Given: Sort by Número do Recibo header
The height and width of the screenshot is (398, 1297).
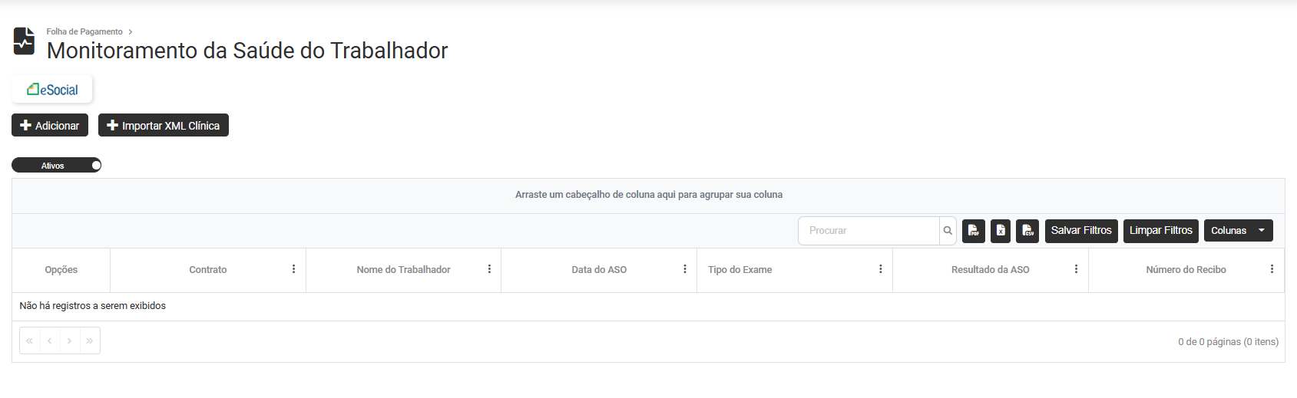Looking at the screenshot, I should [1186, 270].
